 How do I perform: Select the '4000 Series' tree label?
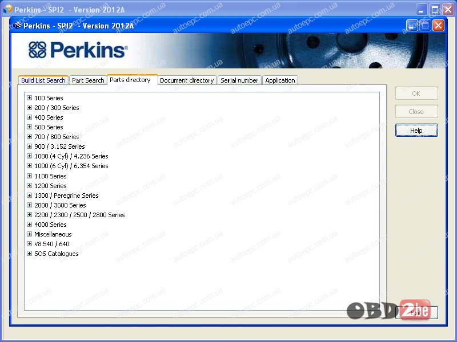[50, 225]
